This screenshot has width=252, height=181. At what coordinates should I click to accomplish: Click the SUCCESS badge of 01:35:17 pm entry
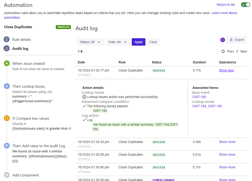tap(159, 71)
